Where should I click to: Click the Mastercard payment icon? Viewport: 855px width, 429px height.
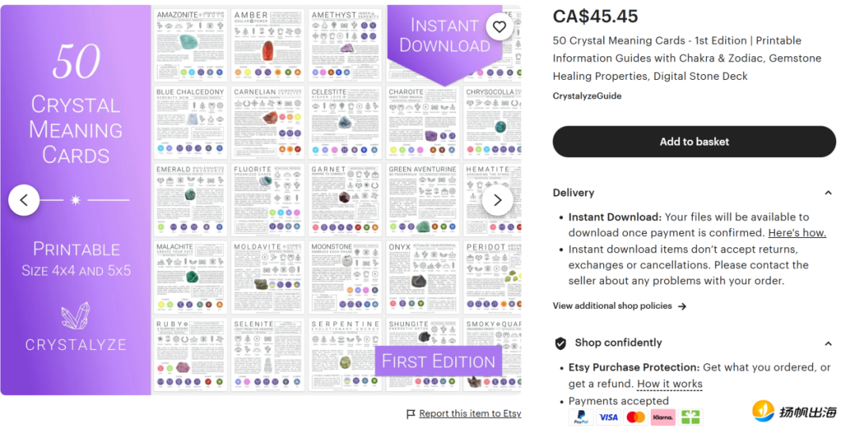click(x=635, y=418)
